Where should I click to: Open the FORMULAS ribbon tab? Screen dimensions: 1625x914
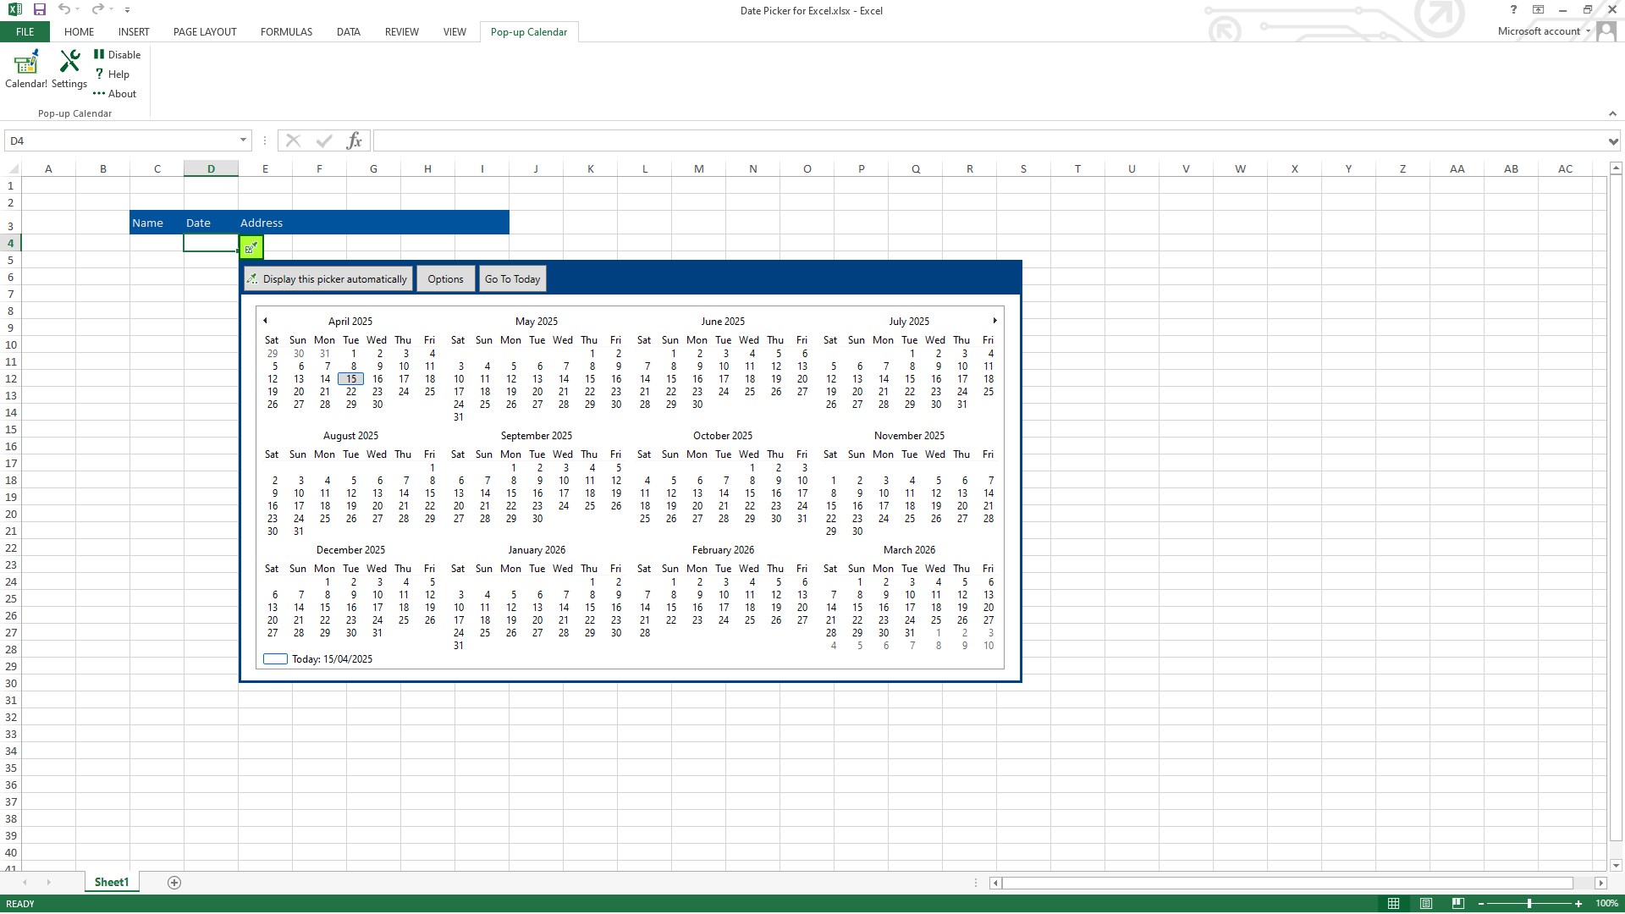click(x=286, y=32)
